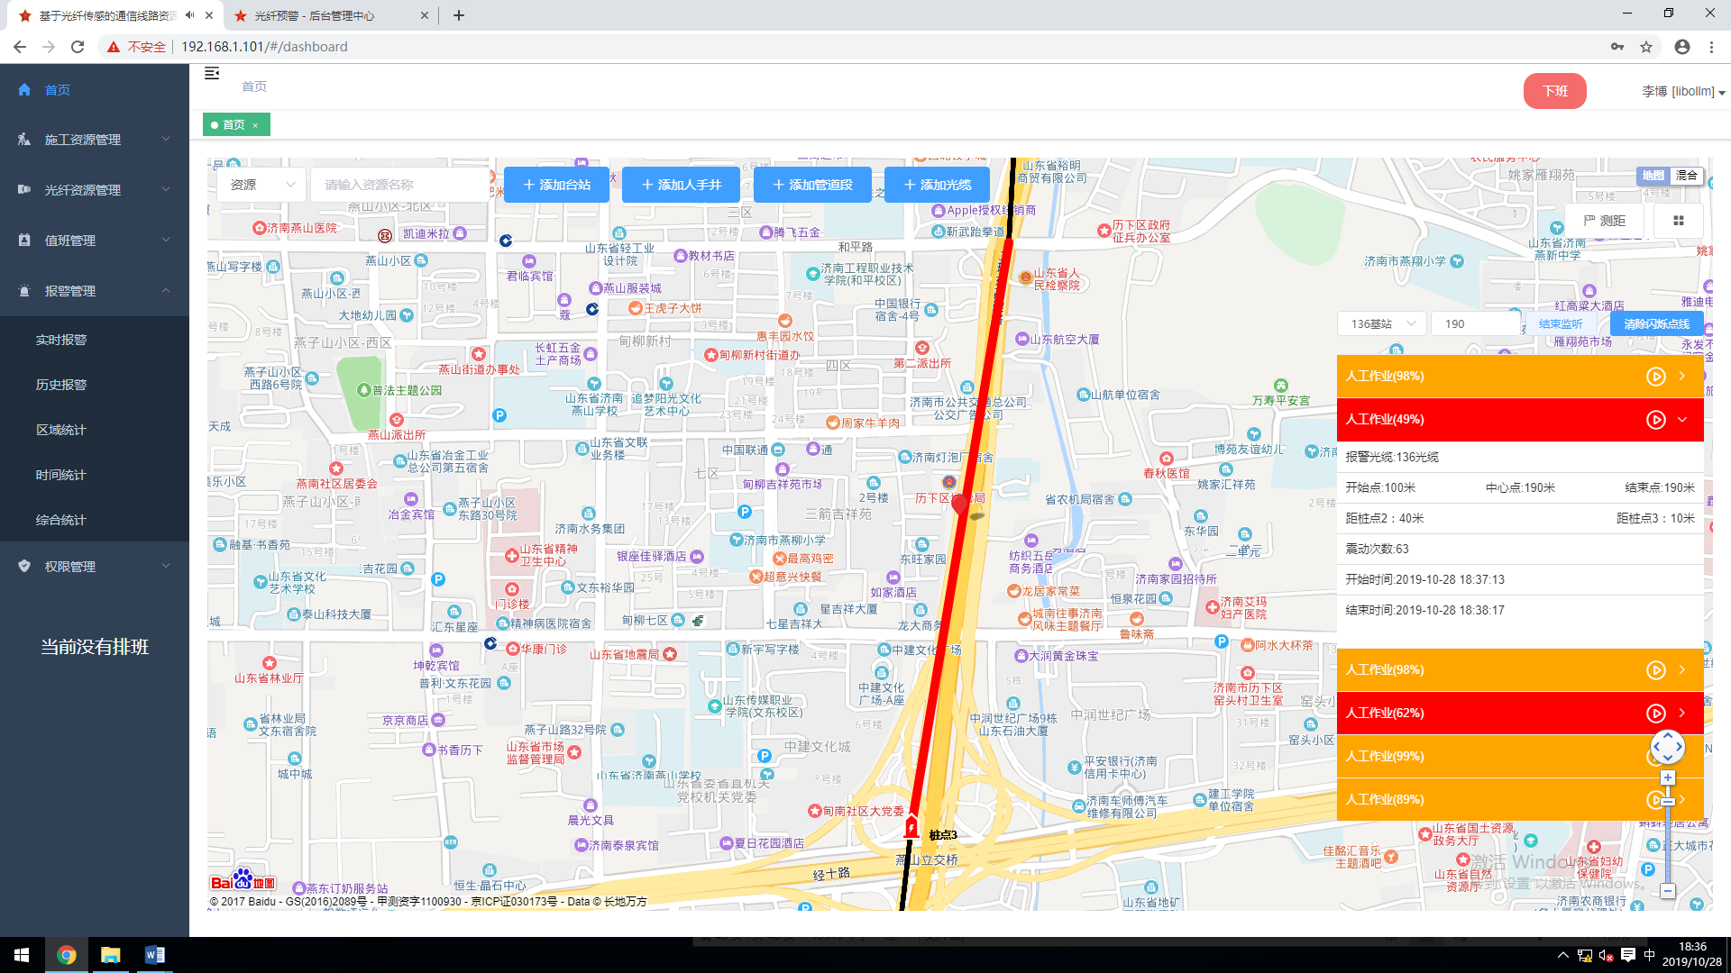Open the notification center icon
This screenshot has height=973, width=1731.
click(1628, 955)
